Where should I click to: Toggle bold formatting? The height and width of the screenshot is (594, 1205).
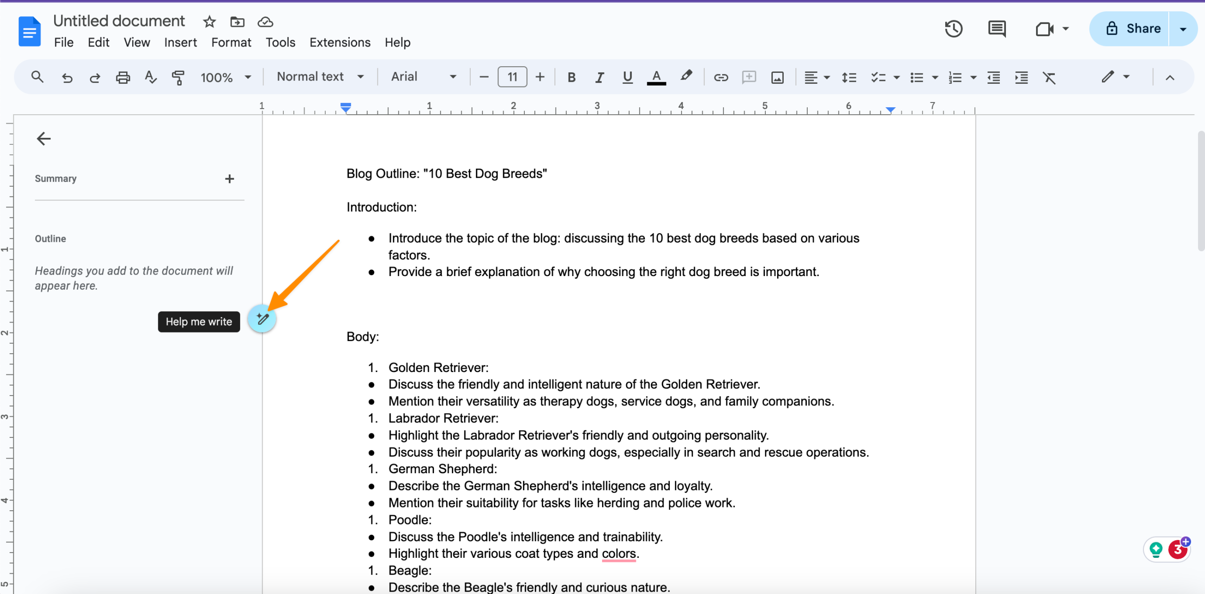571,77
